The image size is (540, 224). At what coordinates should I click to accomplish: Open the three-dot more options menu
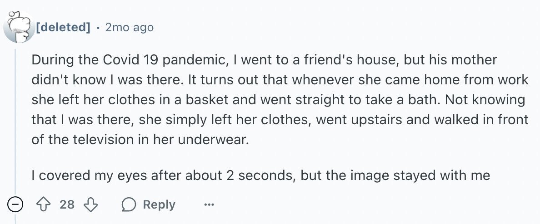[209, 205]
